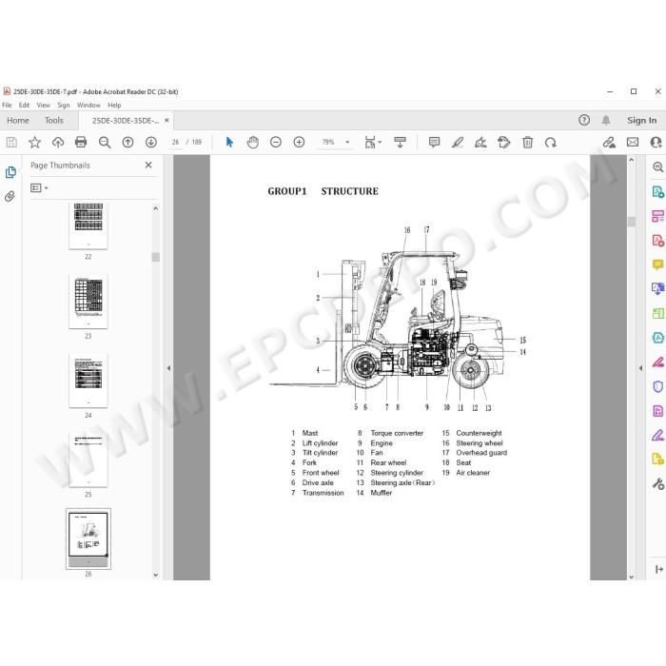
Task: Open find text magnifier tool
Action: (x=105, y=143)
